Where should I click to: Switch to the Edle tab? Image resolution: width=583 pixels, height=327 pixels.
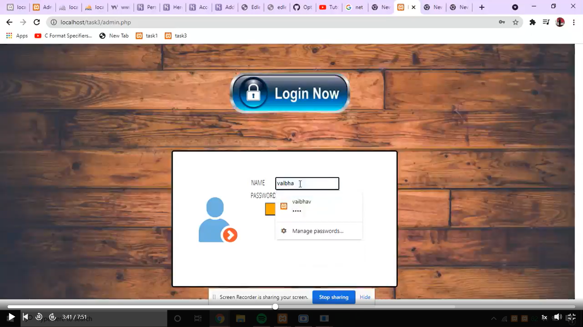(x=251, y=7)
